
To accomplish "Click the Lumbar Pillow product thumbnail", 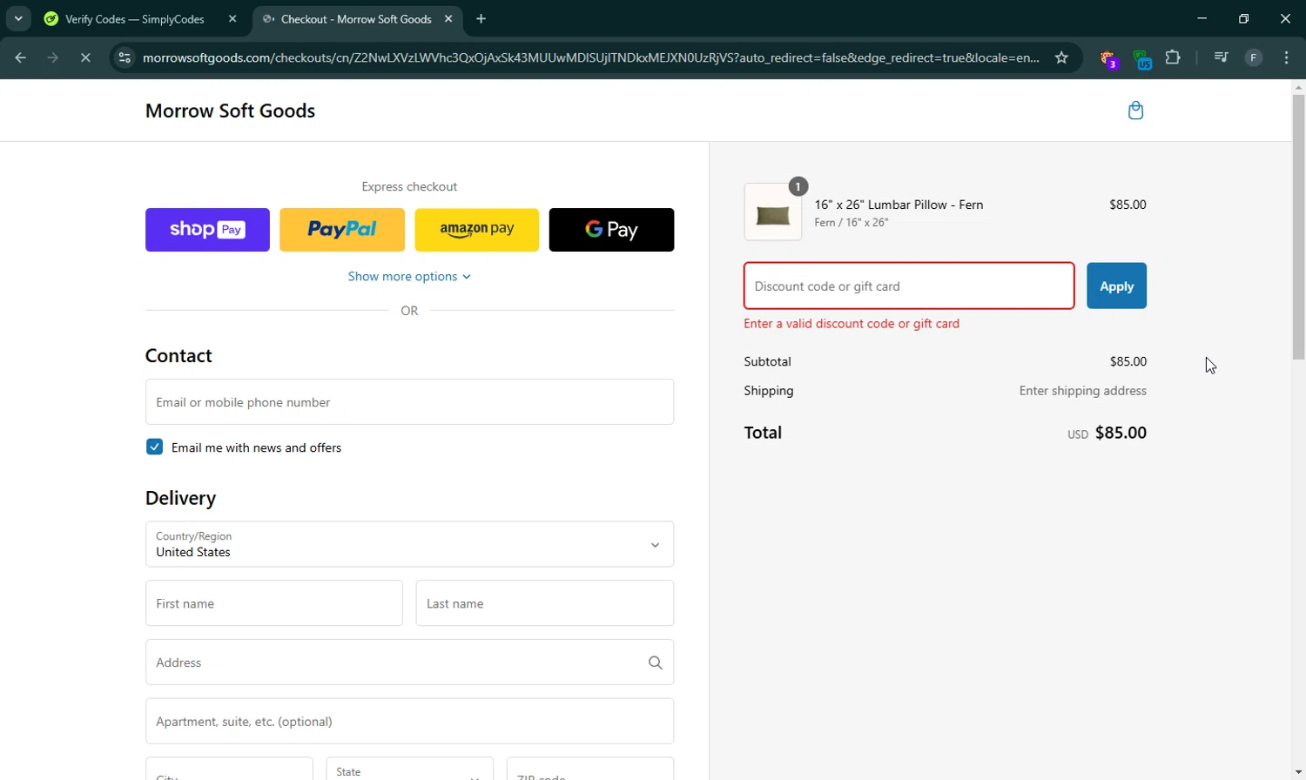I will click(x=773, y=212).
